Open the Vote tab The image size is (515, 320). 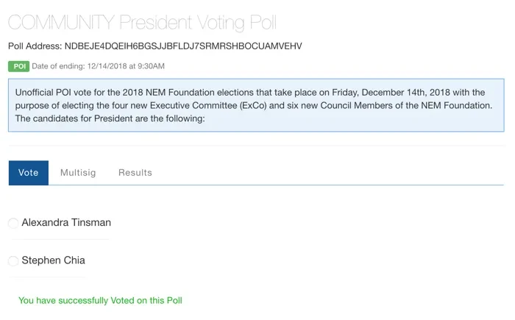[x=29, y=173]
